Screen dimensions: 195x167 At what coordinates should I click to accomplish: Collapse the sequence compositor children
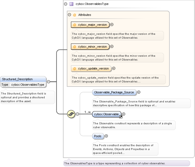point(77,114)
